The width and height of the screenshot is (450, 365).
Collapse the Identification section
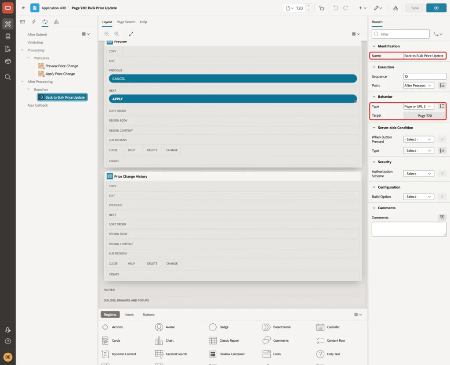(x=374, y=46)
